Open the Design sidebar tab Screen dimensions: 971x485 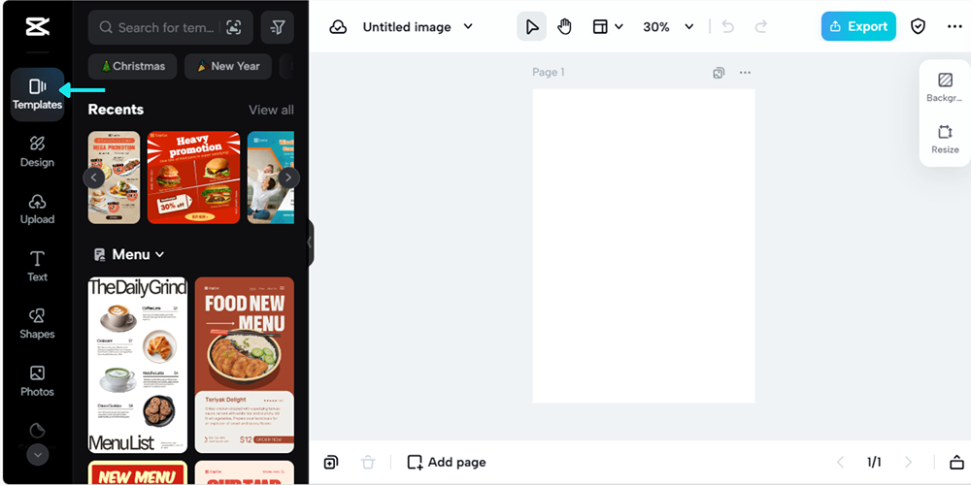coord(37,152)
